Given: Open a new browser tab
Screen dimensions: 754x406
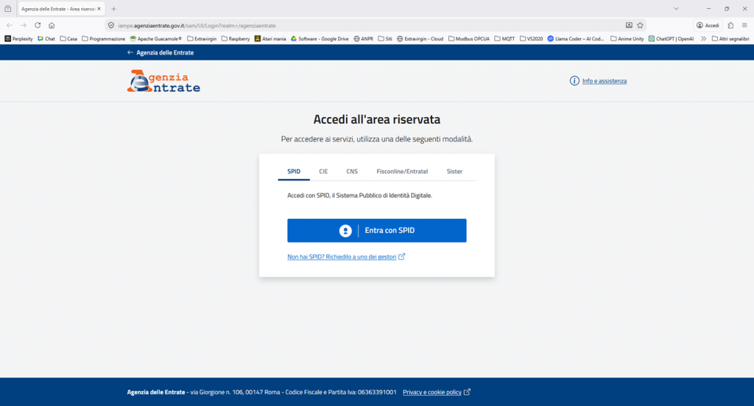Looking at the screenshot, I should tap(113, 8).
